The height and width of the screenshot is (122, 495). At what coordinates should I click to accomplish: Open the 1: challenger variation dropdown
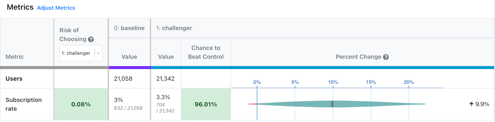coord(81,53)
